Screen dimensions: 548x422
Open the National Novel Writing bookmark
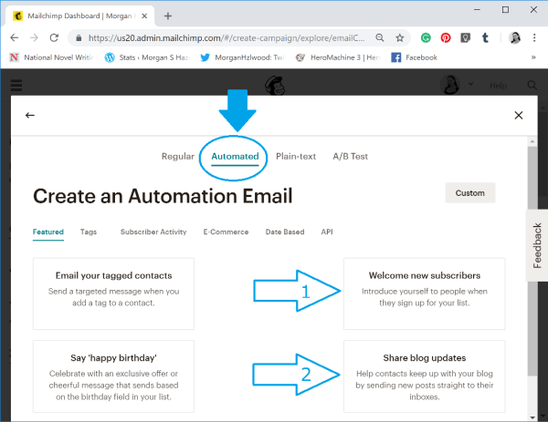tap(51, 57)
